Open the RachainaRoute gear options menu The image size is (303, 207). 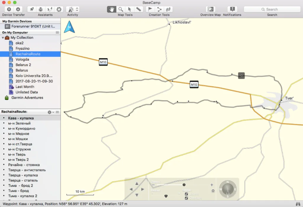tap(51, 112)
